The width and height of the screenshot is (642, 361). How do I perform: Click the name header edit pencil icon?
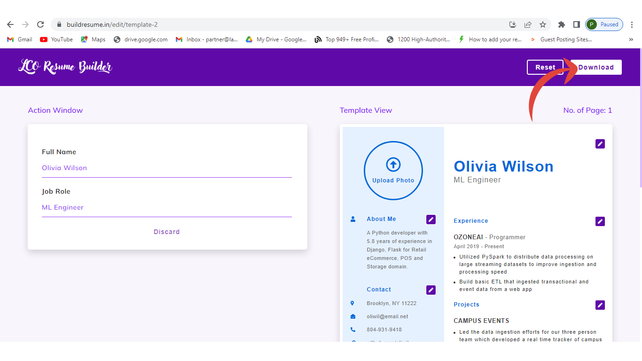pos(600,144)
